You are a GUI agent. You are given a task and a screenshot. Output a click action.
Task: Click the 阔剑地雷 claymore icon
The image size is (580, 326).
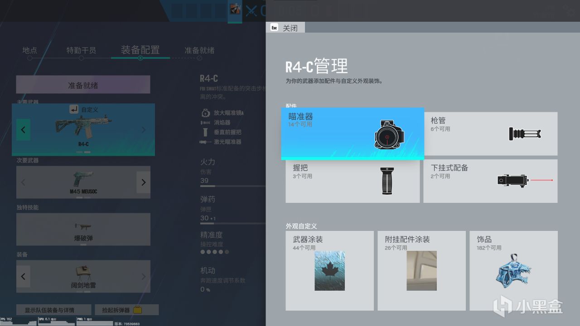click(x=83, y=273)
